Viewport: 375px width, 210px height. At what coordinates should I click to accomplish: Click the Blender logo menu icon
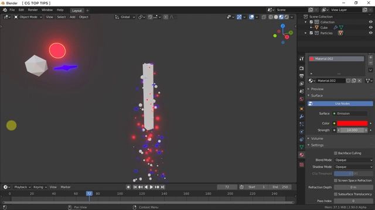tap(5, 10)
